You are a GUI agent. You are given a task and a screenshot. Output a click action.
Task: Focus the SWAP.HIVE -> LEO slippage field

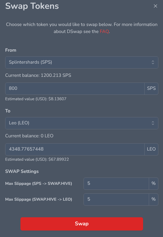(x=116, y=199)
